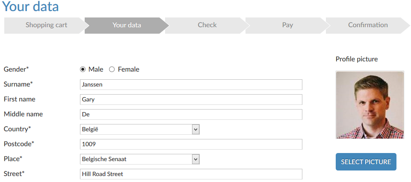Image resolution: width=411 pixels, height=182 pixels.
Task: Click the Postcode field showing 1009
Action: pyautogui.click(x=191, y=144)
